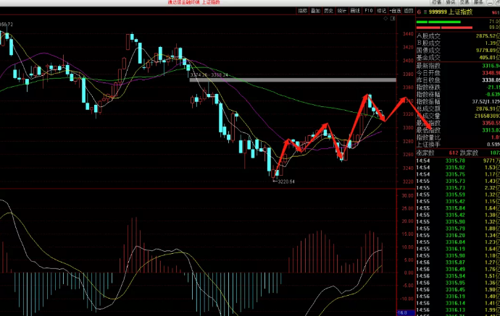Click the small diamond icon above chart
This screenshot has width=500, height=316.
(386, 19)
